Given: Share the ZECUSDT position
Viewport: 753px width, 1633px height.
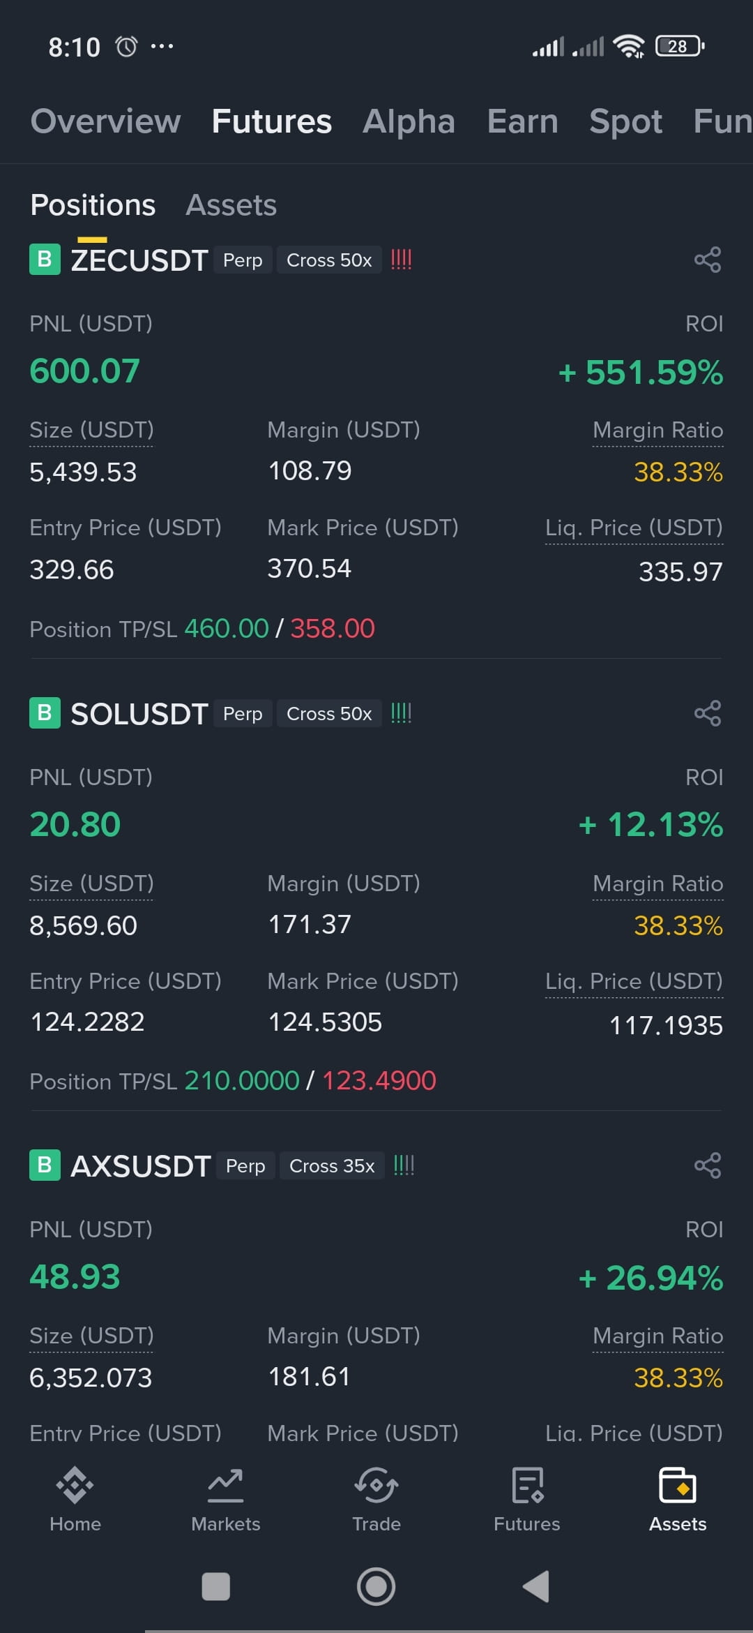Looking at the screenshot, I should pyautogui.click(x=708, y=260).
